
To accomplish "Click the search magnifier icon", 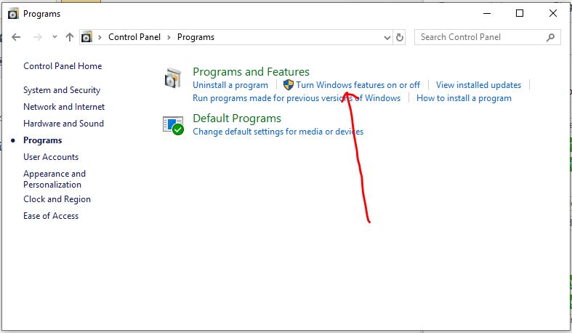I will click(x=550, y=37).
